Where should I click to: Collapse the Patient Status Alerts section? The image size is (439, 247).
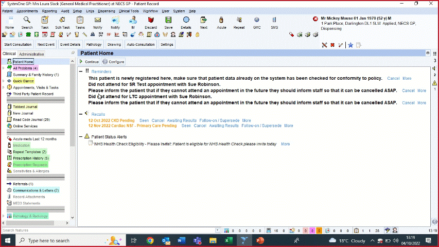point(81,137)
